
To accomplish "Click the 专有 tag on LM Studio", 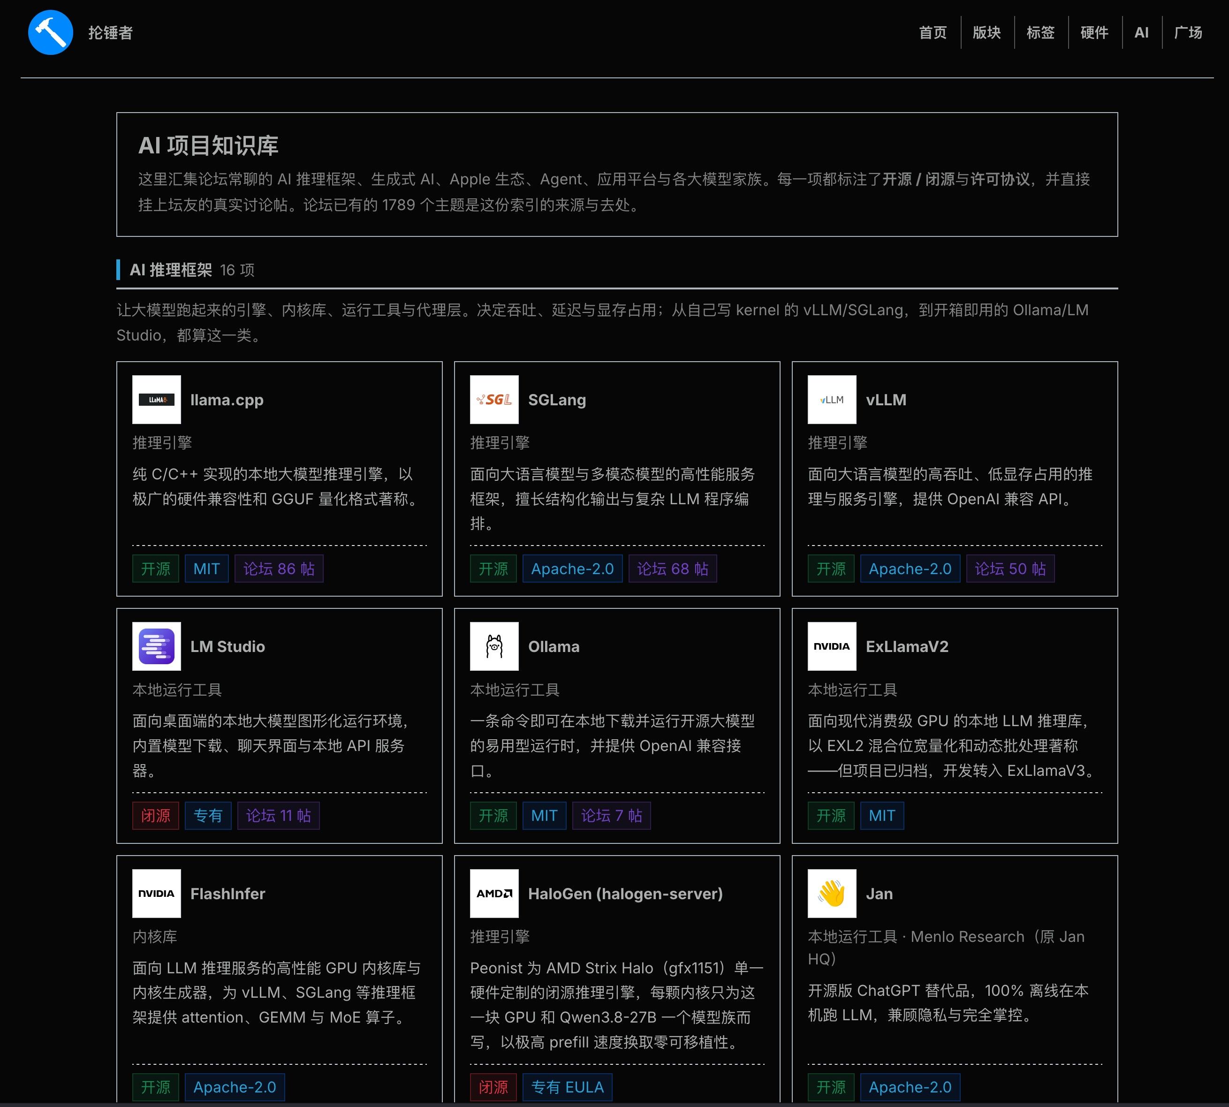I will point(208,816).
